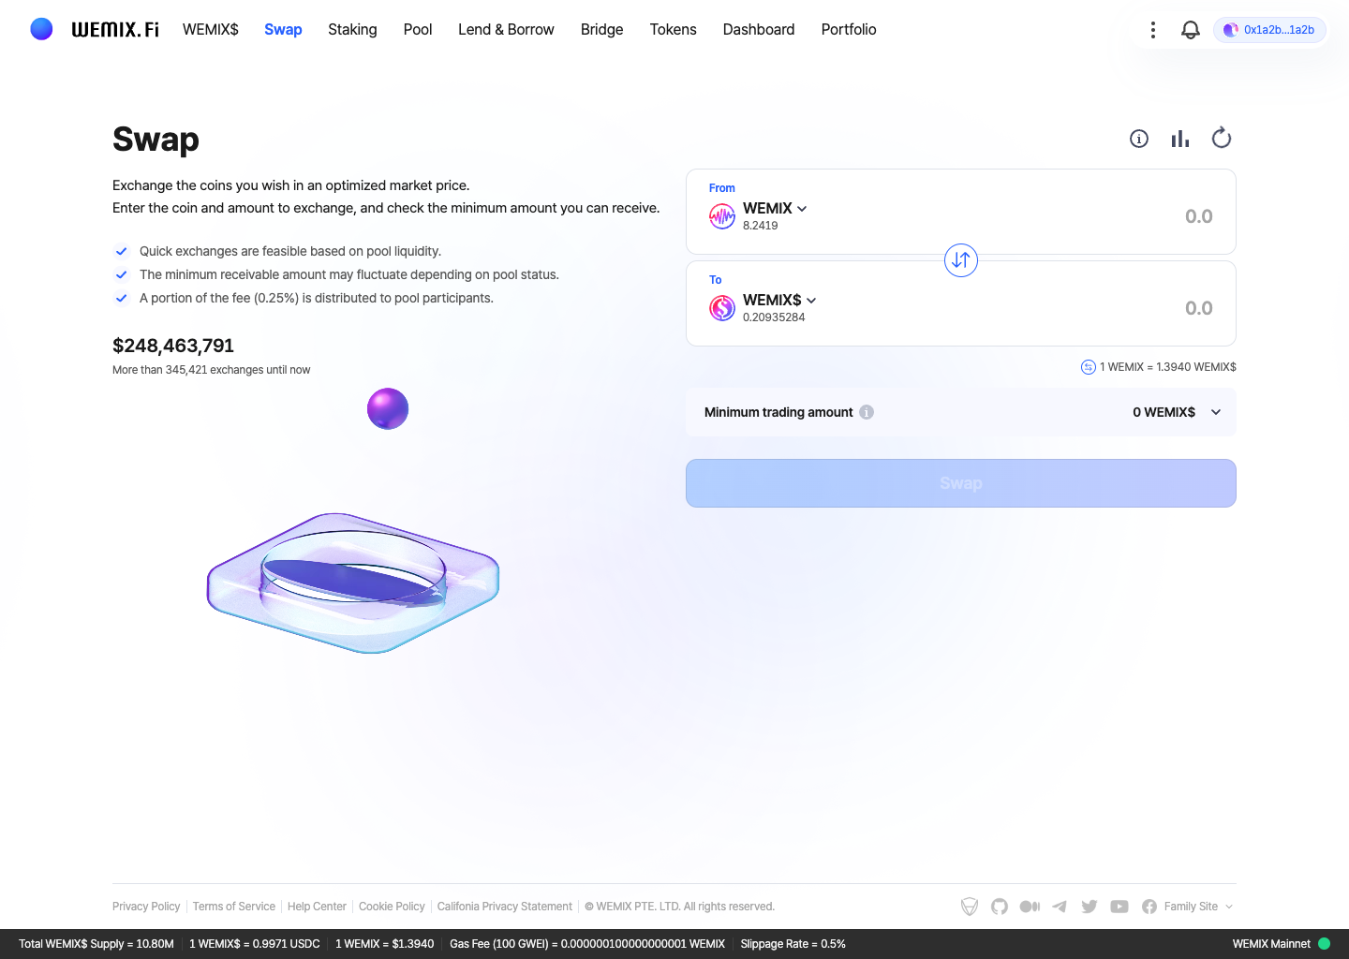Open the YouTube footer icon
Image resolution: width=1349 pixels, height=959 pixels.
pos(1119,907)
